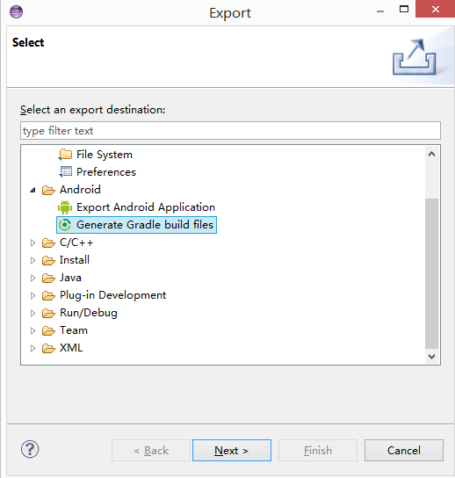Click the Android folder icon
Image resolution: width=455 pixels, height=478 pixels.
click(48, 190)
